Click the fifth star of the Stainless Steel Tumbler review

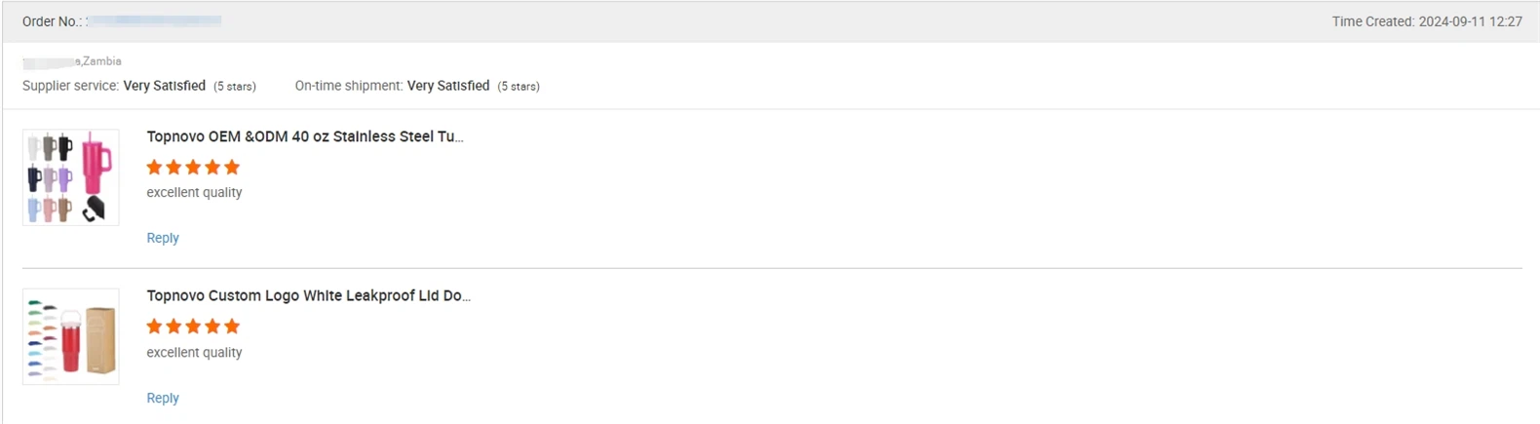(x=232, y=167)
